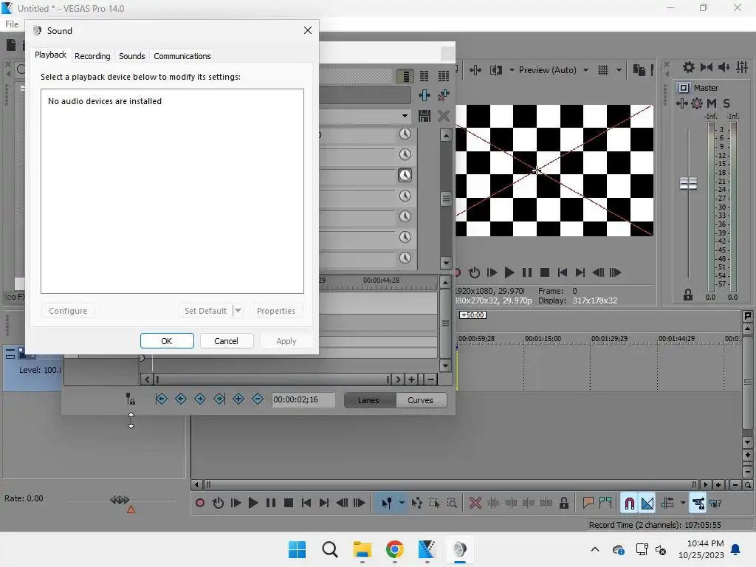Viewport: 756px width, 567px height.
Task: Click Loop Playback on the main transport bar
Action: click(x=218, y=504)
